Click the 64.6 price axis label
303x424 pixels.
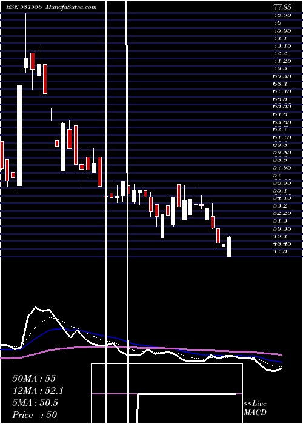click(x=281, y=114)
